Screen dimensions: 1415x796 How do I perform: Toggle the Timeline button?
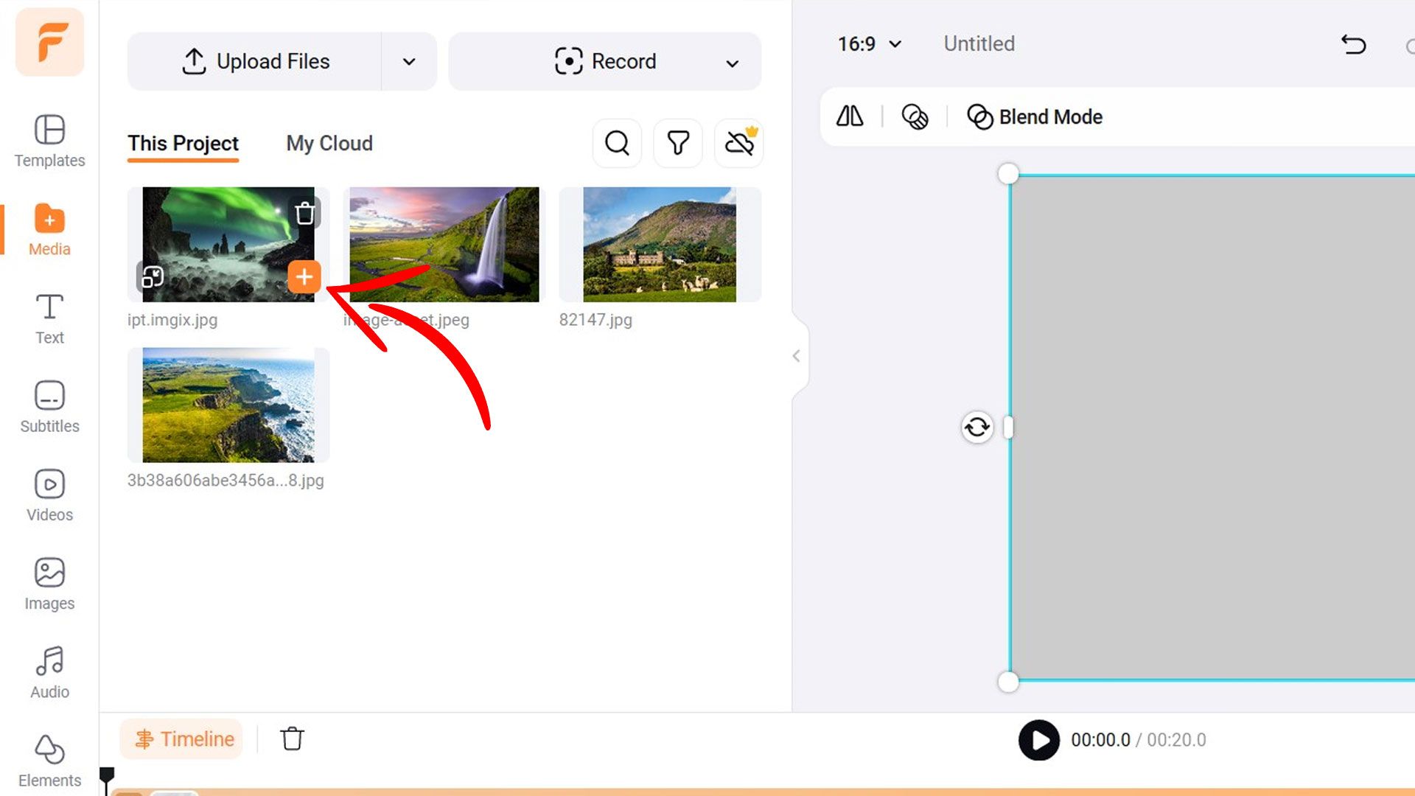pos(182,739)
